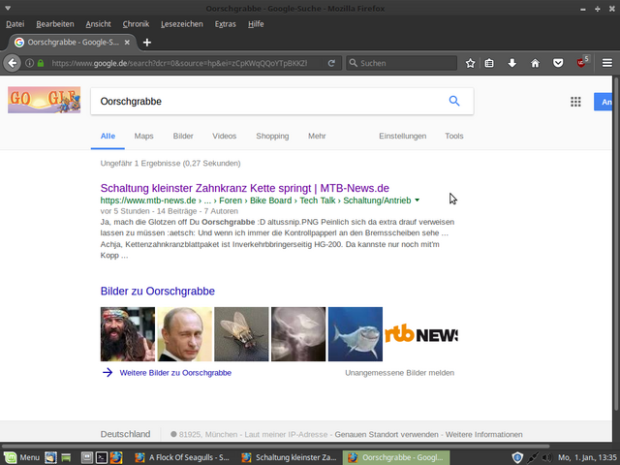Open the Bilder zu Oorschgrabbe heading link
This screenshot has width=620, height=465.
(157, 291)
